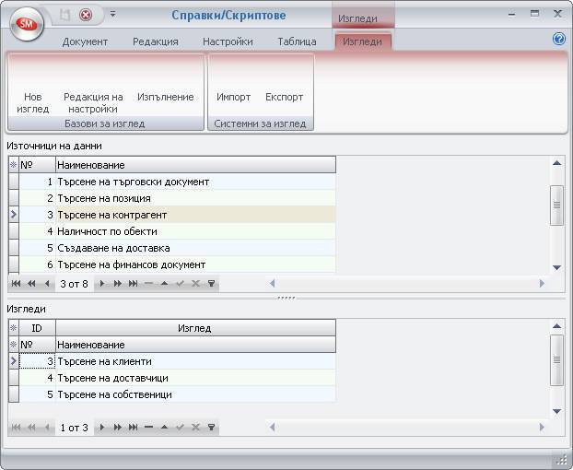The height and width of the screenshot is (470, 573).
Task: Click edit (up triangle) in data sources navigator
Action: point(165,283)
